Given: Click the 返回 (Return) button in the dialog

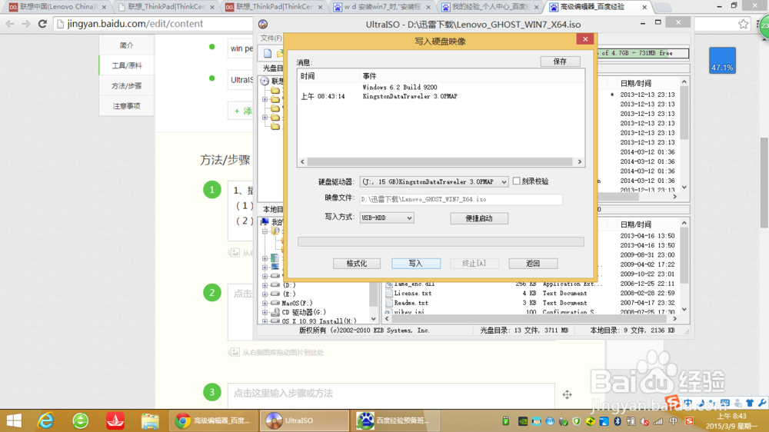Looking at the screenshot, I should (x=533, y=264).
